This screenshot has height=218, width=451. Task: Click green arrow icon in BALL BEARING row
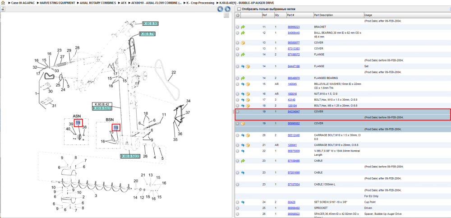pyautogui.click(x=243, y=33)
